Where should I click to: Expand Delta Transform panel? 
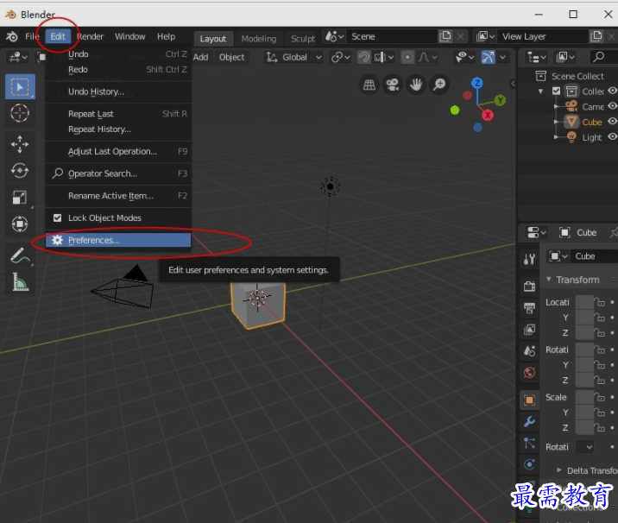[559, 469]
